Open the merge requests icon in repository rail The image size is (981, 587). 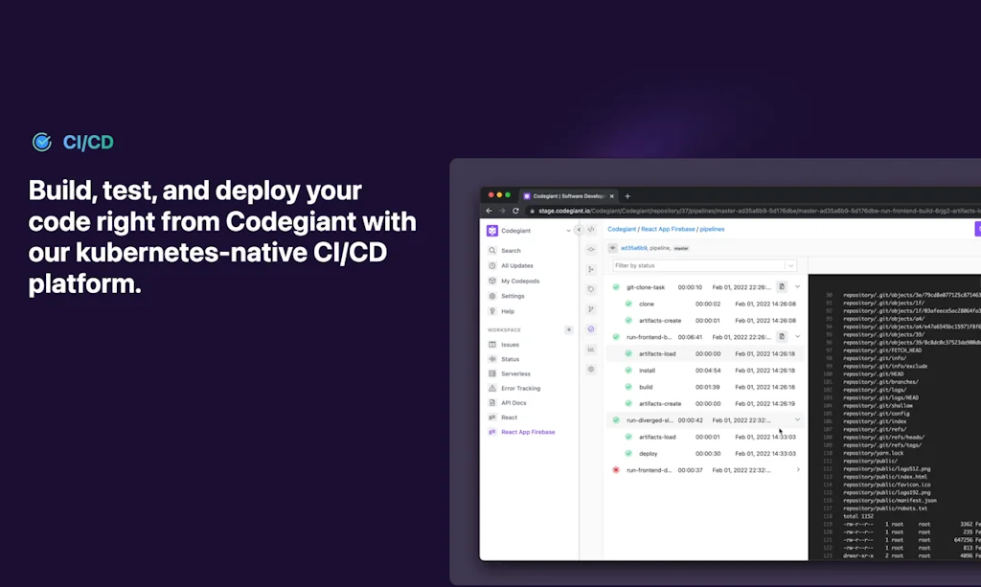(591, 309)
